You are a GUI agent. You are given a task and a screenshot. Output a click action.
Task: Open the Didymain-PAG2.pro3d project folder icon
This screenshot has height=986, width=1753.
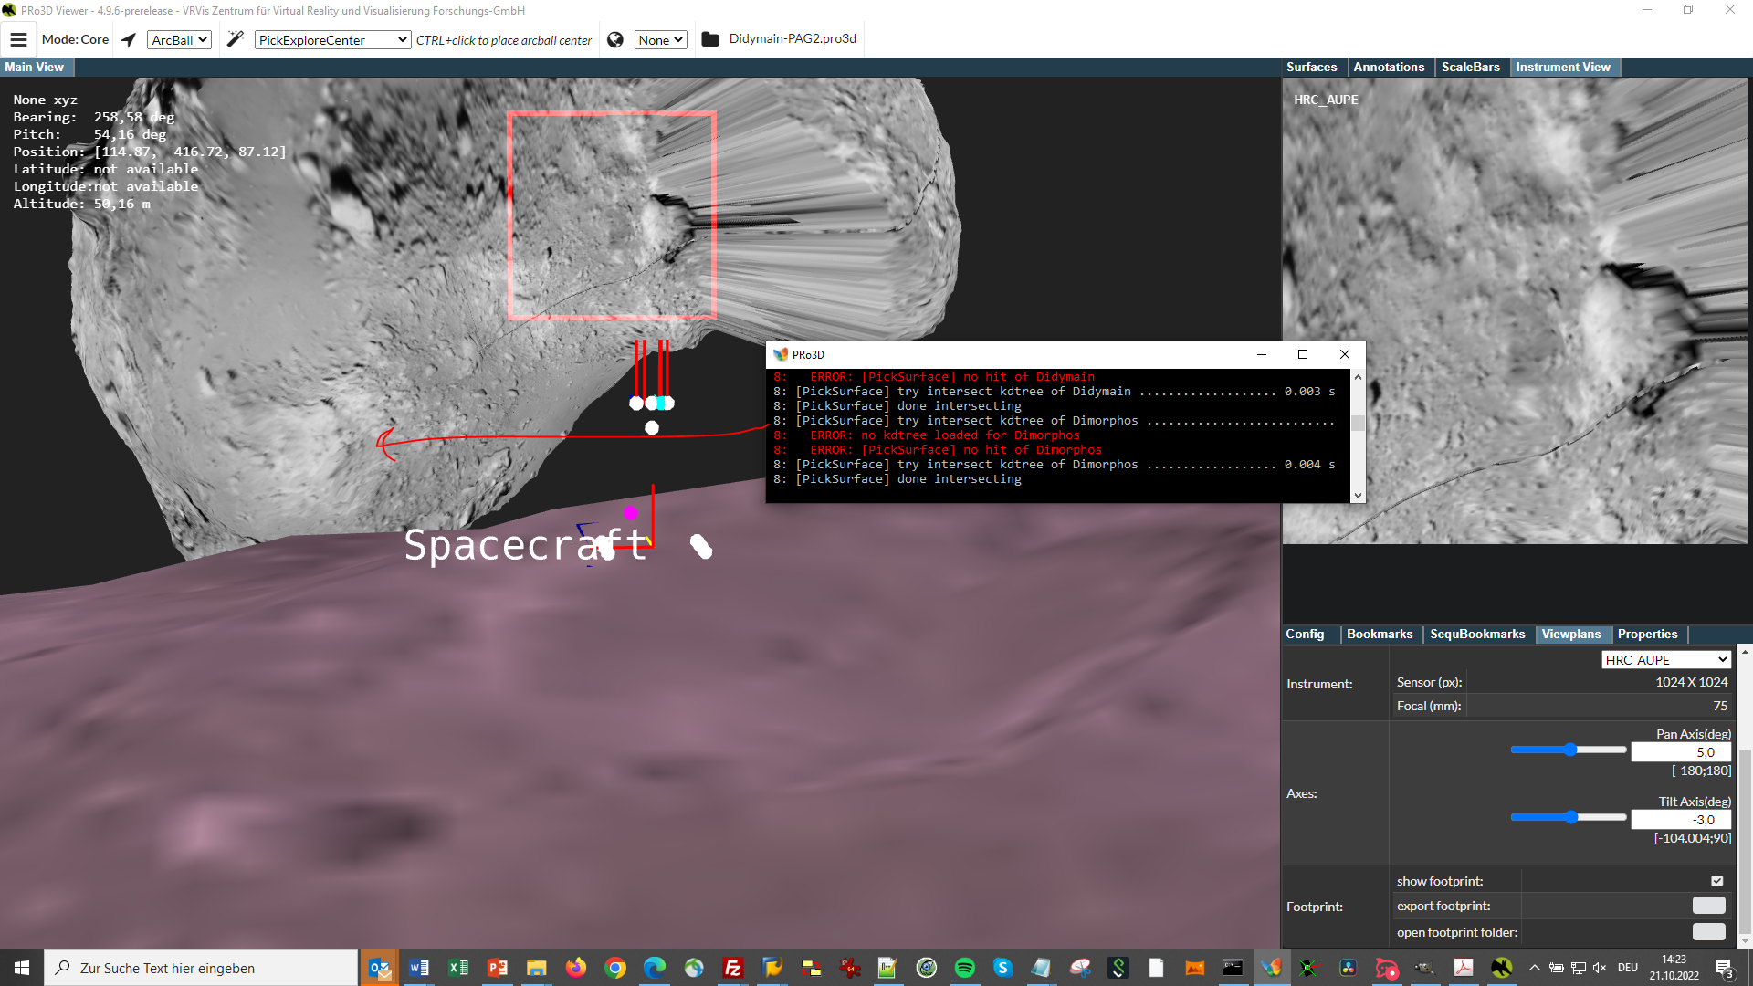pyautogui.click(x=711, y=39)
